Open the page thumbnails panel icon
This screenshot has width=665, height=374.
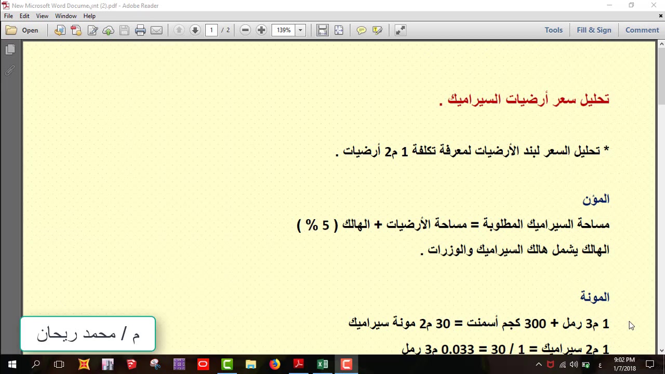point(10,50)
